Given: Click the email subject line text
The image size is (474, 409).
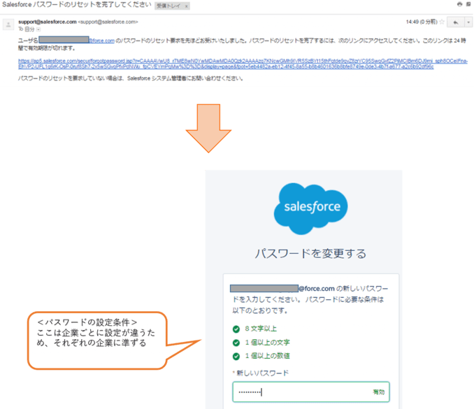Looking at the screenshot, I should tap(77, 5).
